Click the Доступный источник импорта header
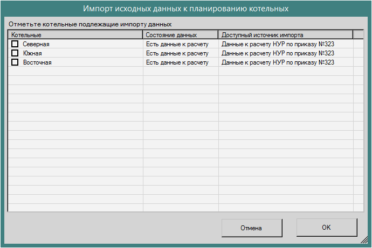This screenshot has width=372, height=248. click(x=285, y=35)
